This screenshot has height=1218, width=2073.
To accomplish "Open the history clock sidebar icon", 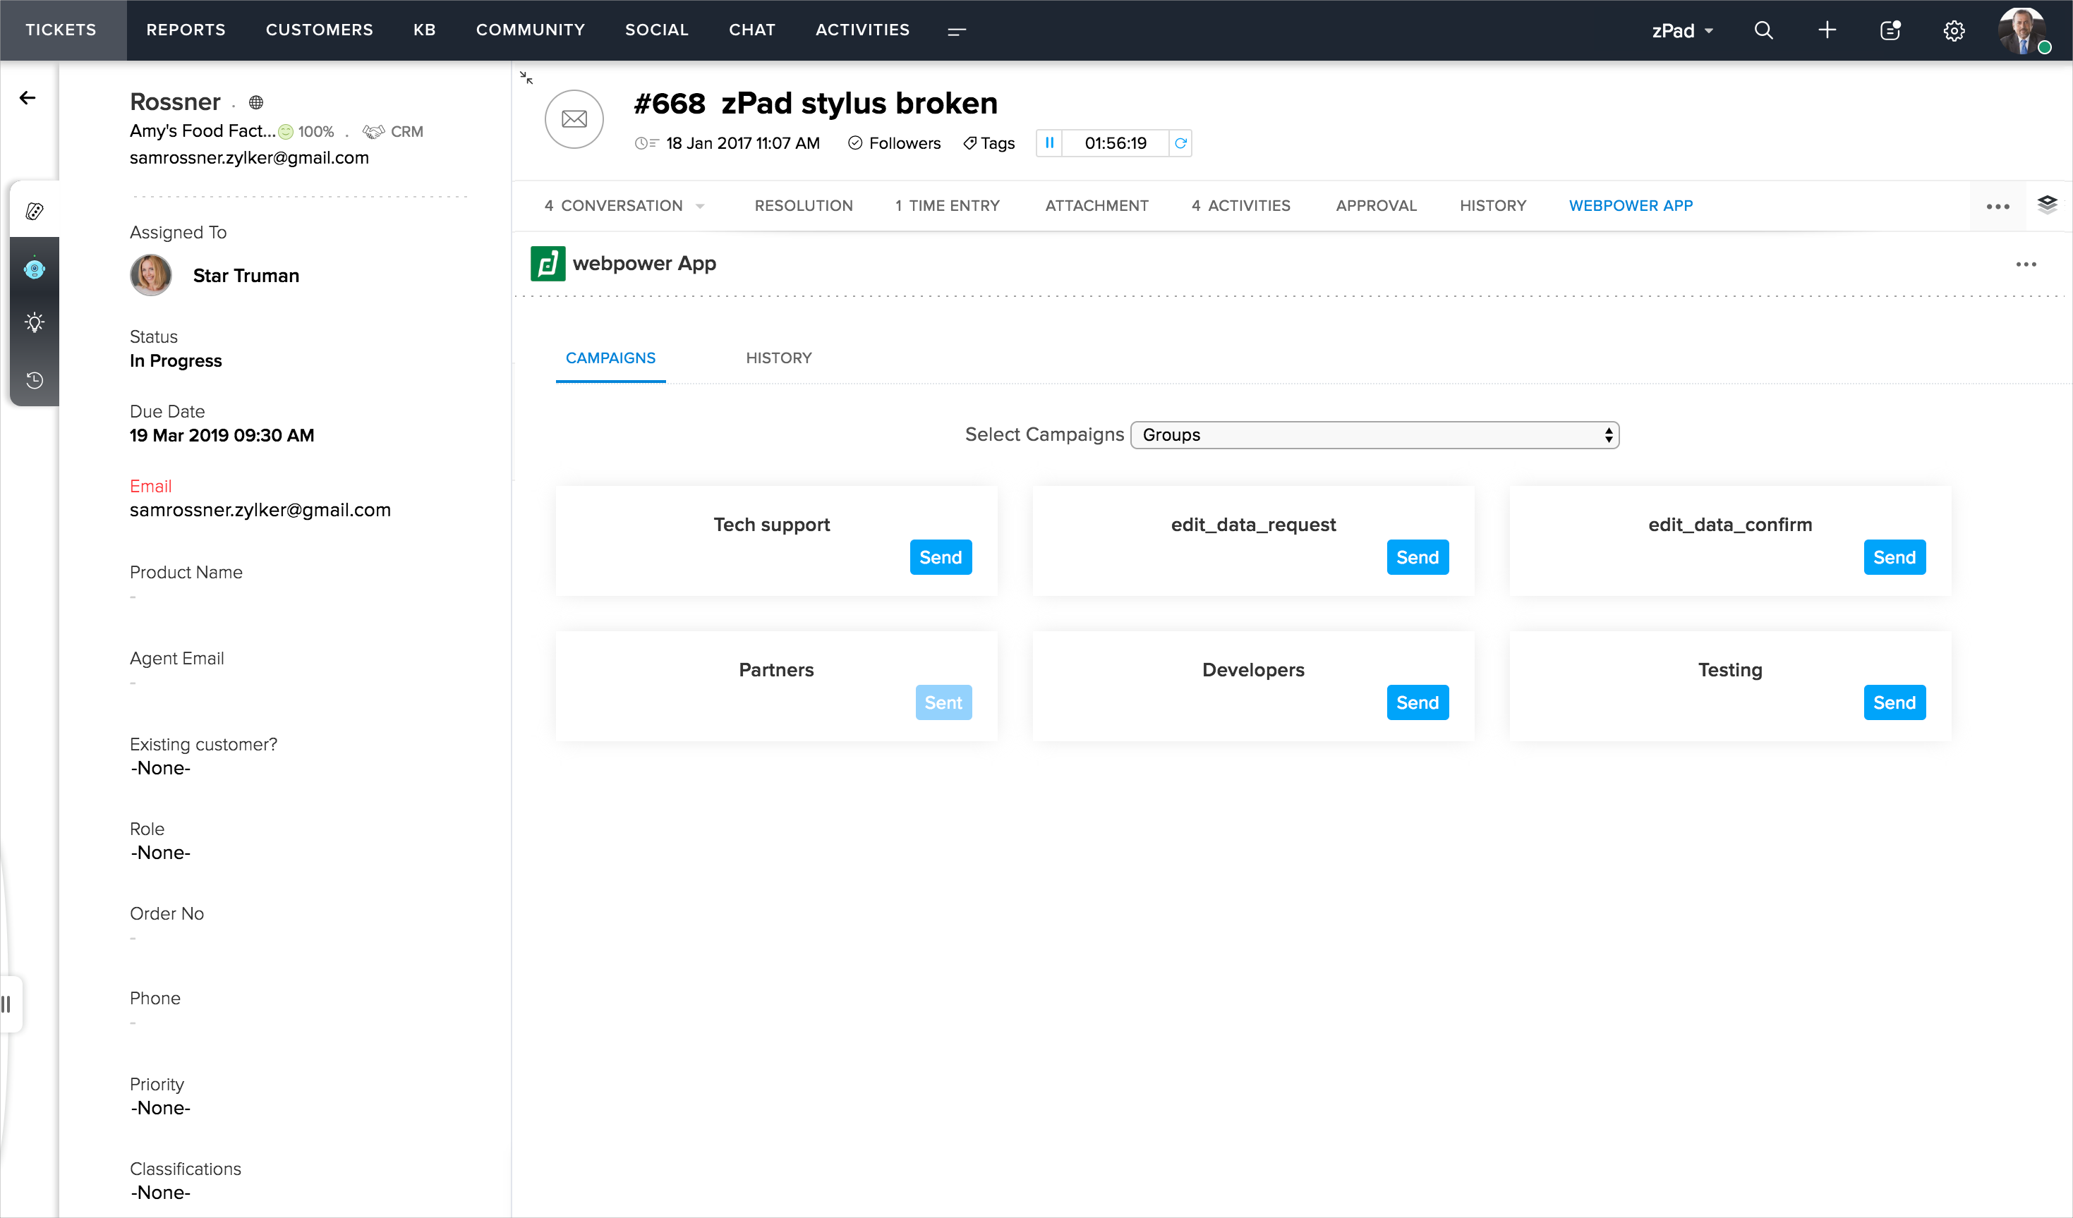I will click(35, 380).
